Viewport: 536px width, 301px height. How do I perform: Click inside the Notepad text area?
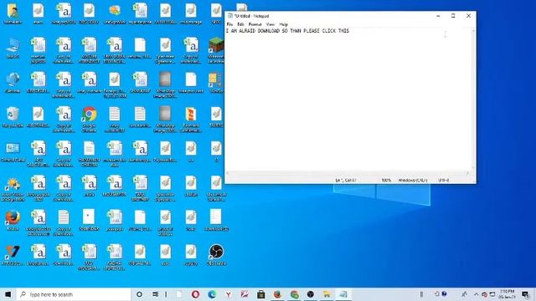(348, 99)
